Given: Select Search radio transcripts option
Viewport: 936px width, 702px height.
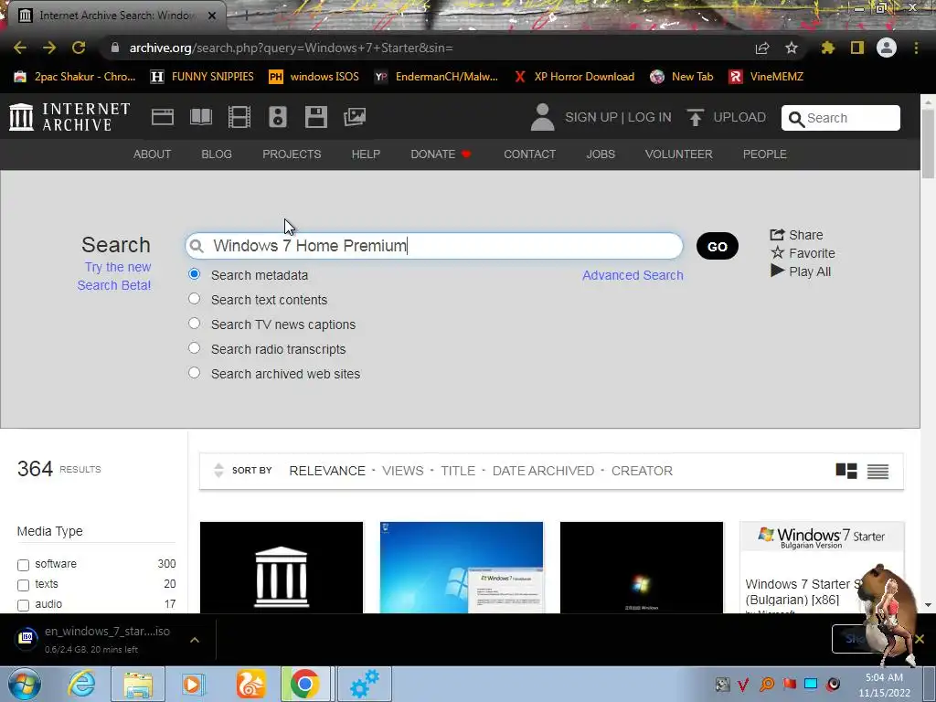Looking at the screenshot, I should tap(194, 347).
